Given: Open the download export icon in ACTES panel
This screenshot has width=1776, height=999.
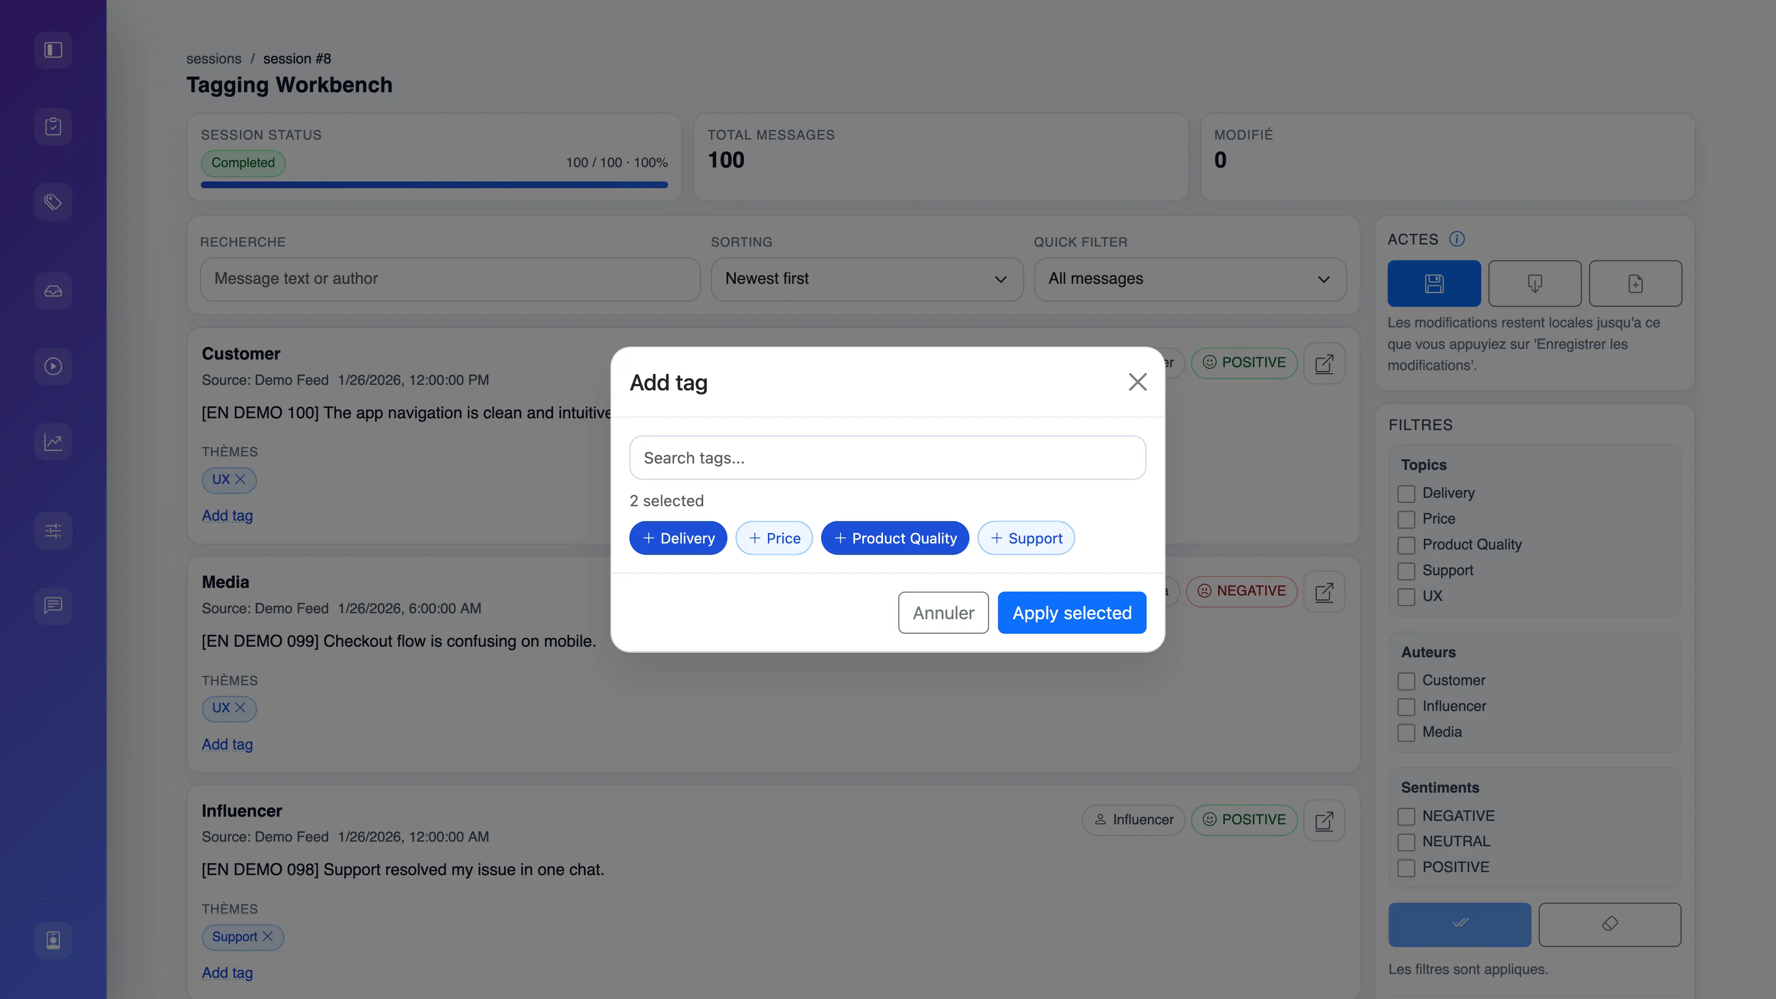Looking at the screenshot, I should tap(1535, 283).
